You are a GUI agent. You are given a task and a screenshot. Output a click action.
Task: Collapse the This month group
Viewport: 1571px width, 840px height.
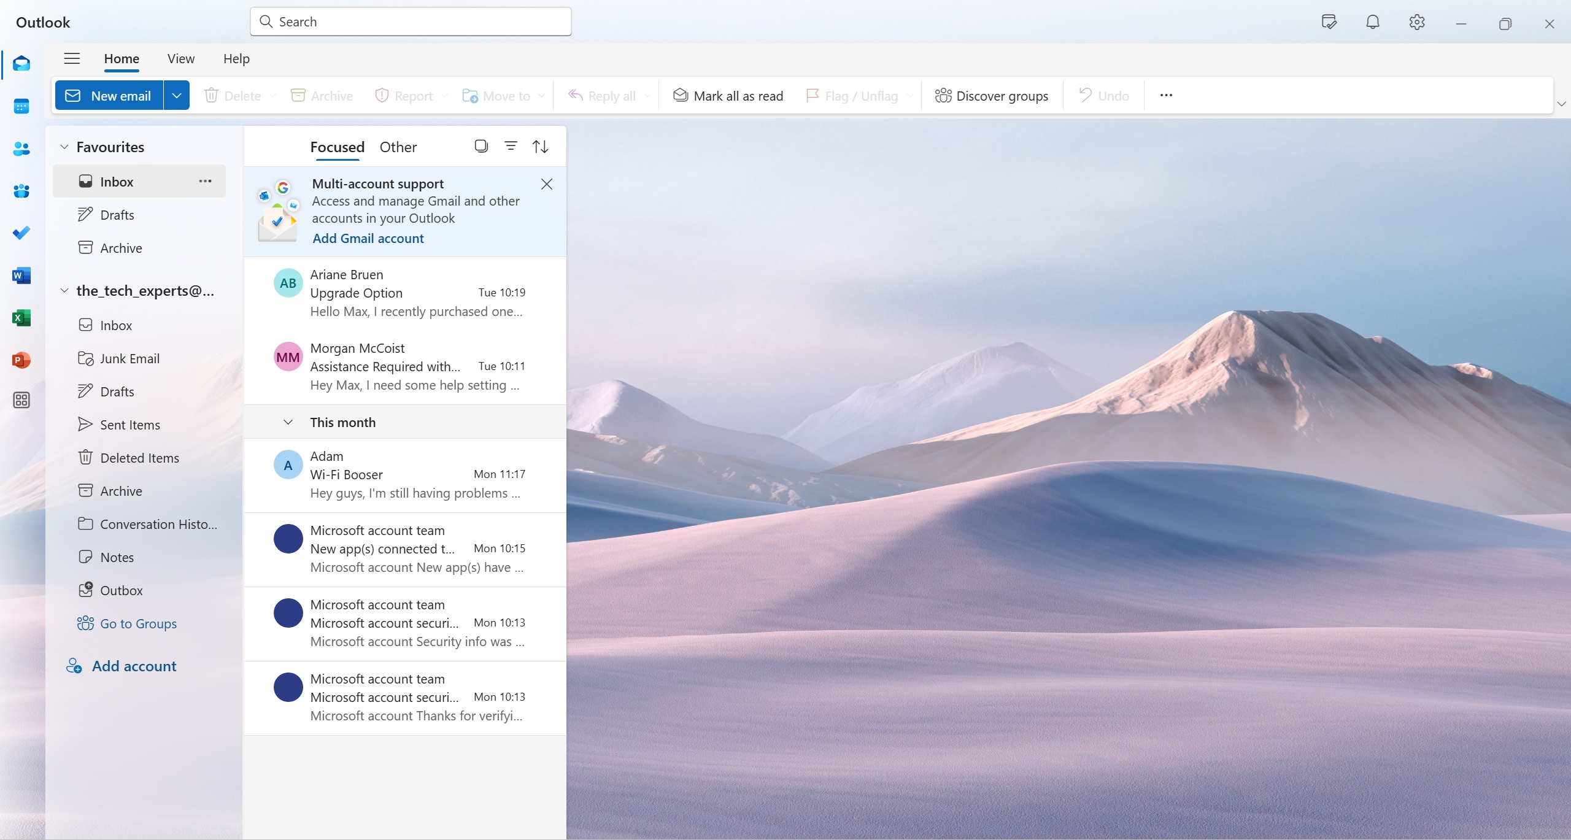[288, 422]
